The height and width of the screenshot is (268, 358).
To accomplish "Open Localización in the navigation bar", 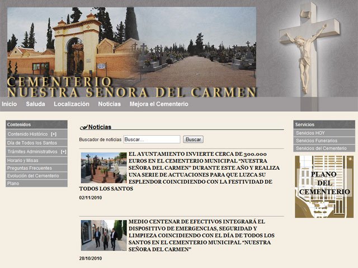I will pos(71,104).
